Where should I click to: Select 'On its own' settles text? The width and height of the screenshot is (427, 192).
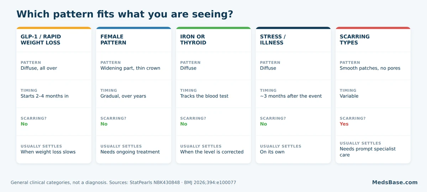pyautogui.click(x=272, y=152)
